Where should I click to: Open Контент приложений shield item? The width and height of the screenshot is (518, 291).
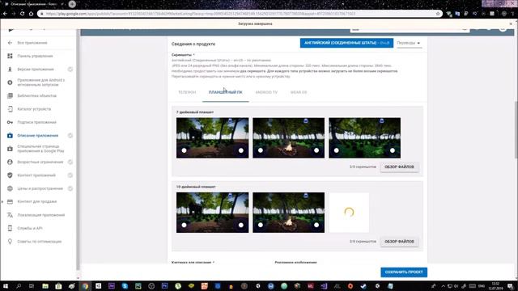[x=36, y=175]
